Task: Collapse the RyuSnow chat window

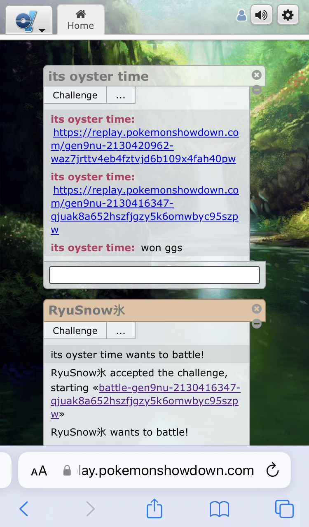Action: (x=257, y=324)
